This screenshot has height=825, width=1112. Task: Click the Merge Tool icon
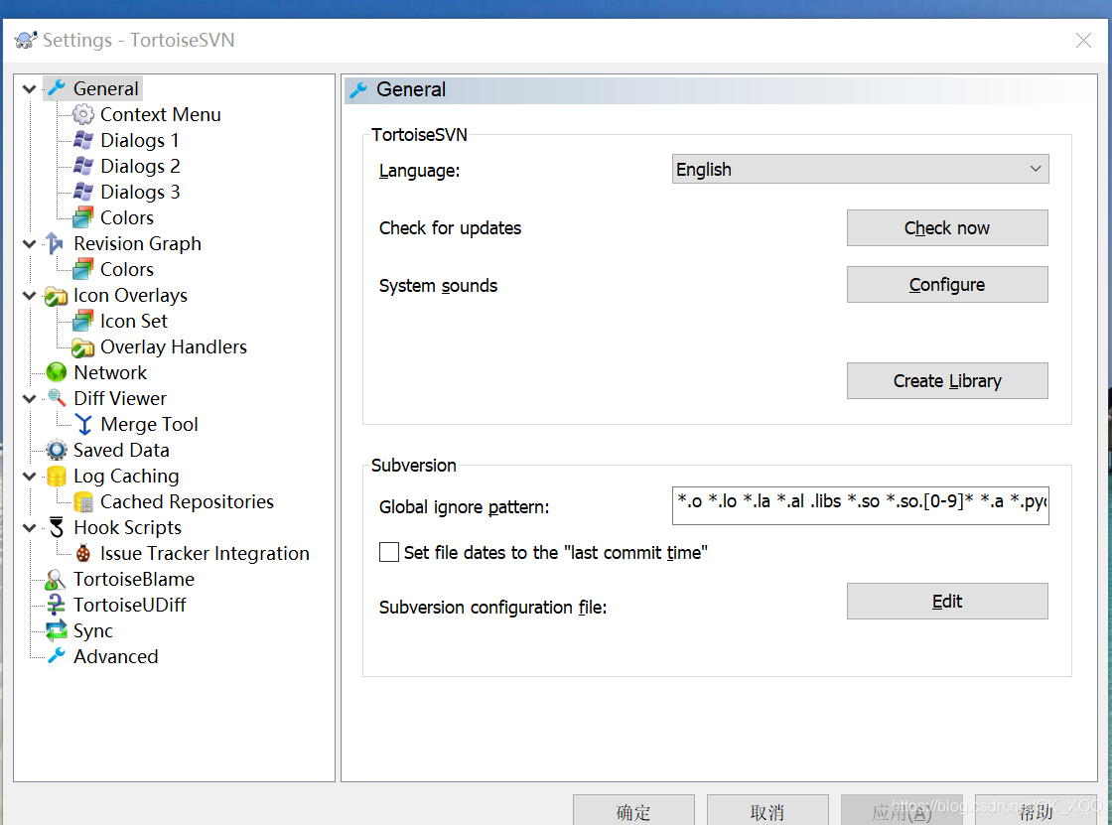(x=83, y=424)
